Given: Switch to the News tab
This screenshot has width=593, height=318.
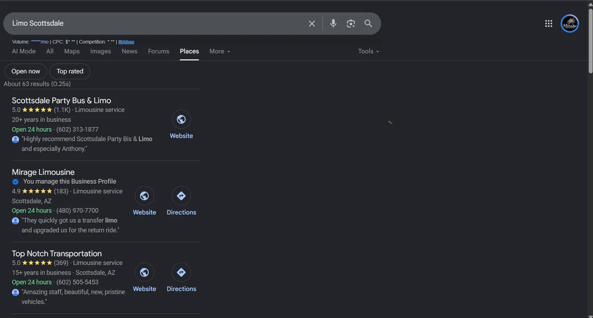Looking at the screenshot, I should click(x=129, y=51).
